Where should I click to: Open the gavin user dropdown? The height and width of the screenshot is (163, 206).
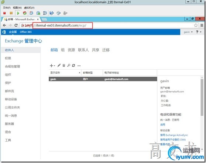tap(188, 32)
